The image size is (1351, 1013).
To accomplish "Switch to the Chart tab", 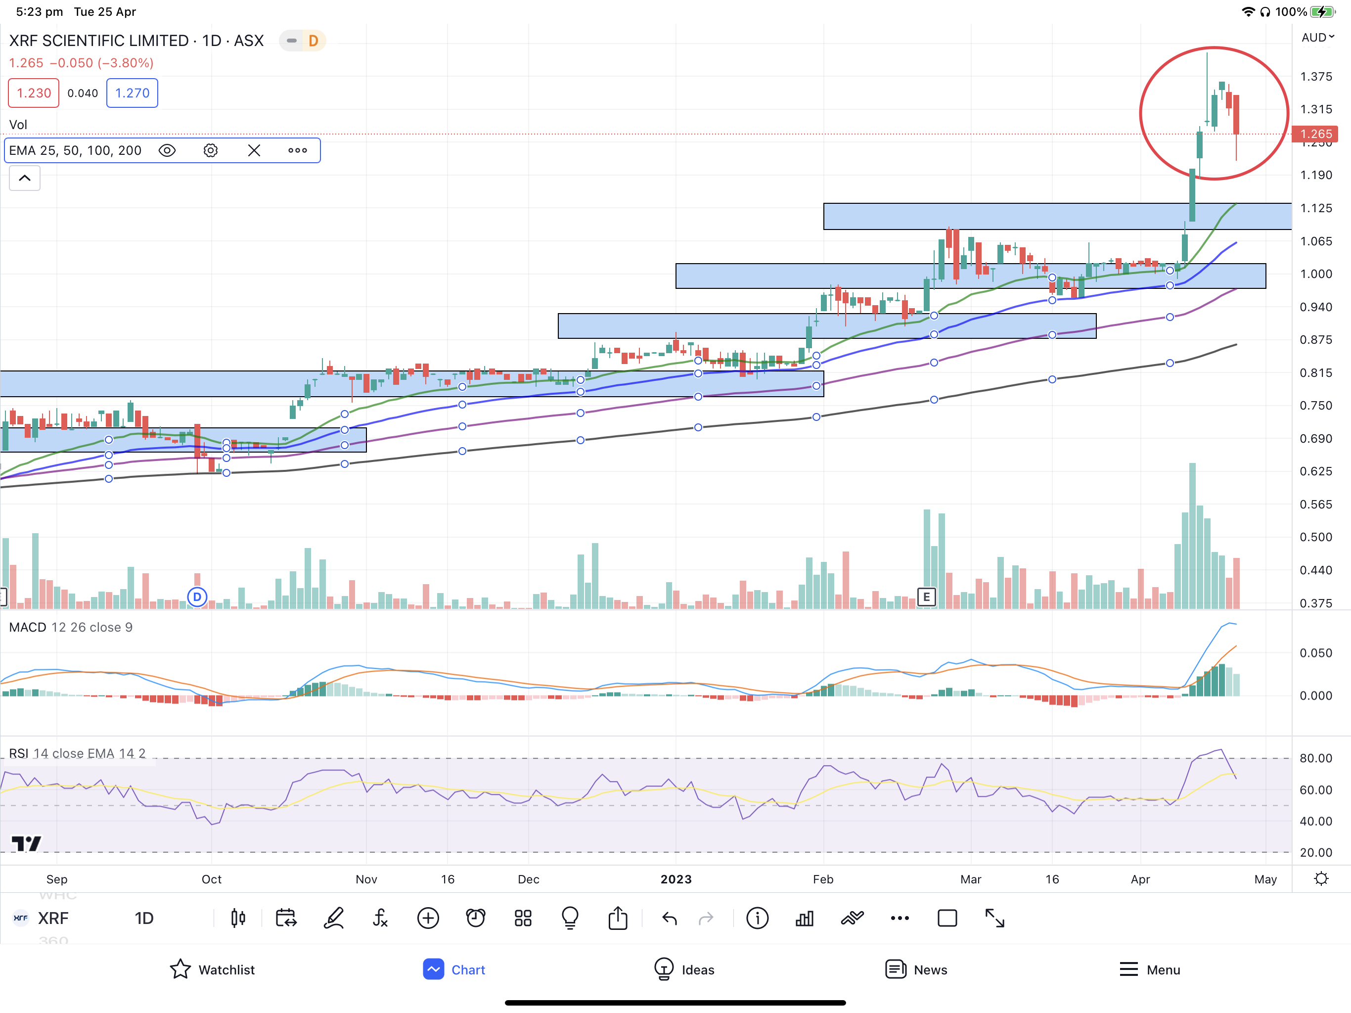I will 454,969.
